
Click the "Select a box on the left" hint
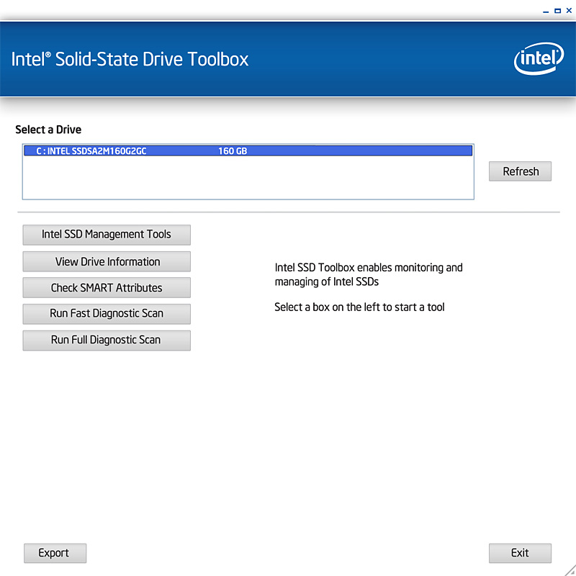pyautogui.click(x=359, y=307)
